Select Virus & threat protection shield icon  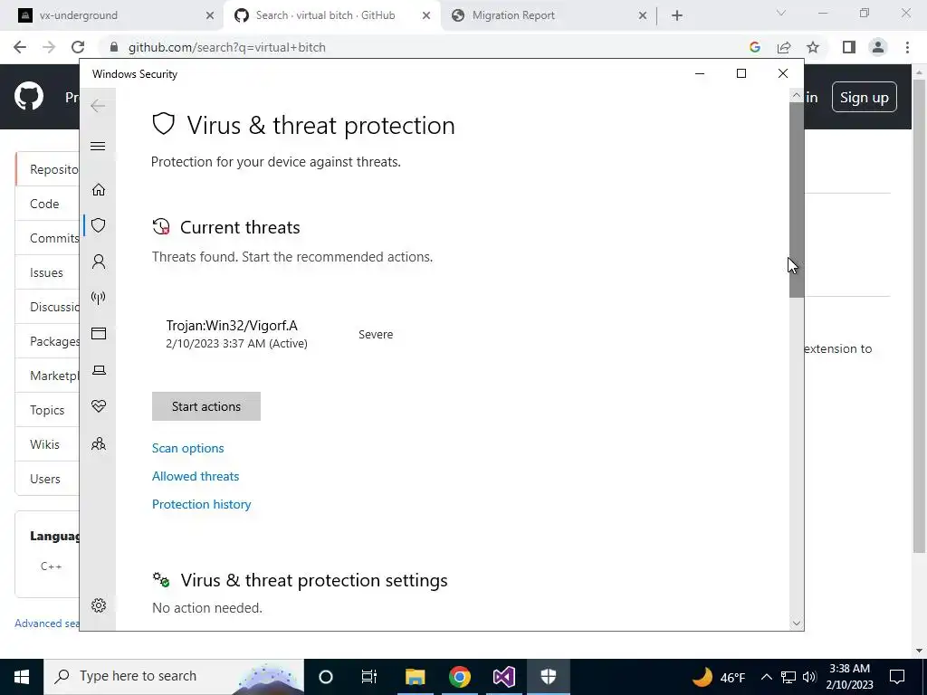tap(99, 225)
